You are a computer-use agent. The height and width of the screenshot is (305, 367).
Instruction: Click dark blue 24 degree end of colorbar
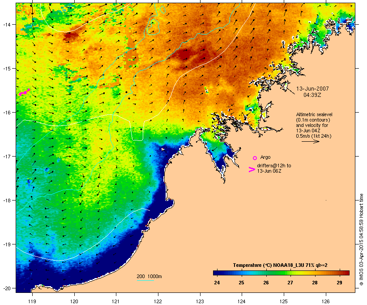click(x=217, y=273)
